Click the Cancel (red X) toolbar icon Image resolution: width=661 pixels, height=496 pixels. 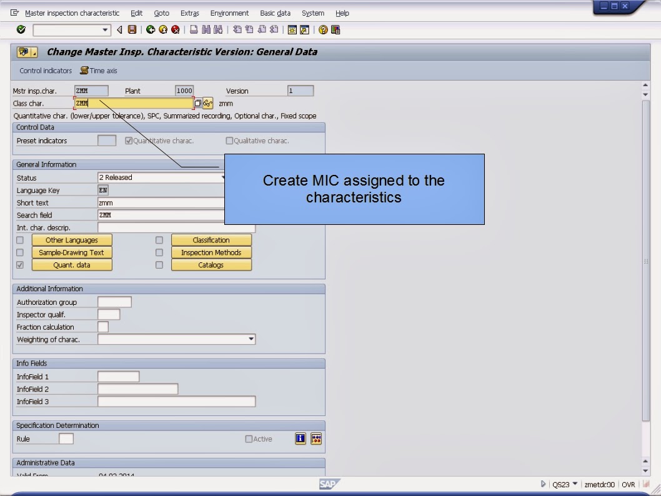(174, 29)
